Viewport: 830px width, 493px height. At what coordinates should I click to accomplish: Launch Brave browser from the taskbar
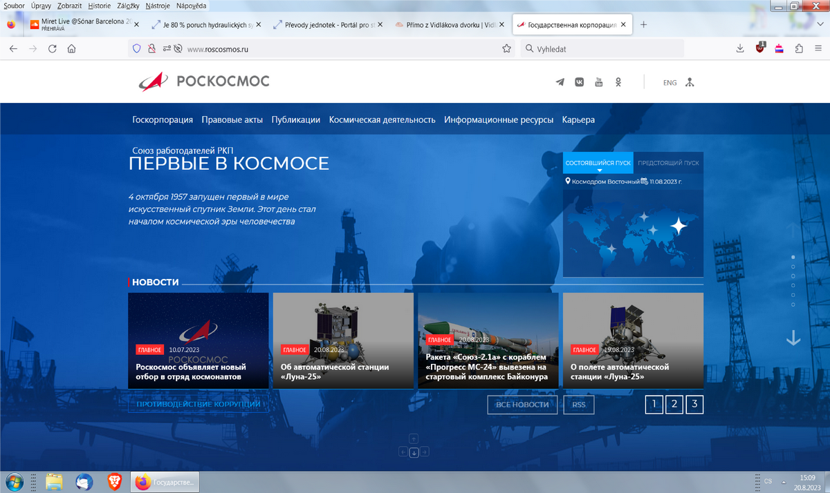114,481
